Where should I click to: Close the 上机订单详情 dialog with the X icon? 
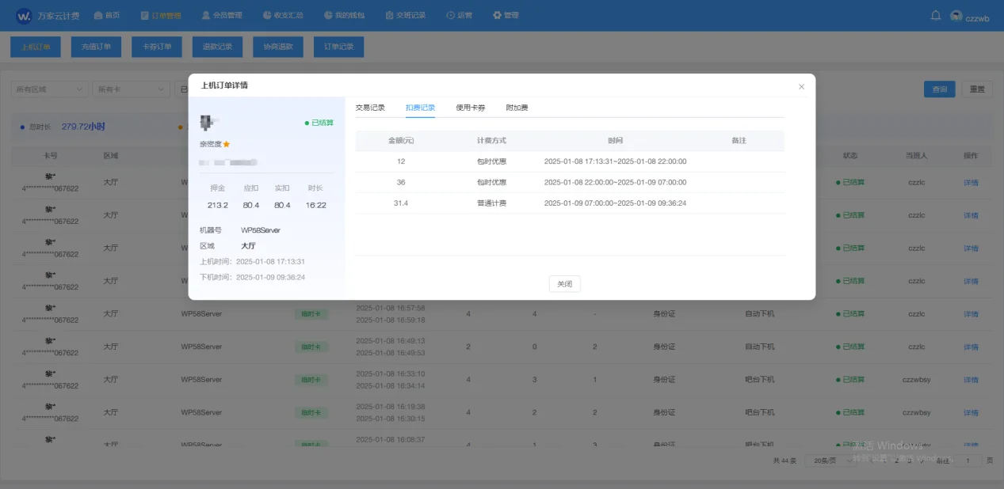801,87
